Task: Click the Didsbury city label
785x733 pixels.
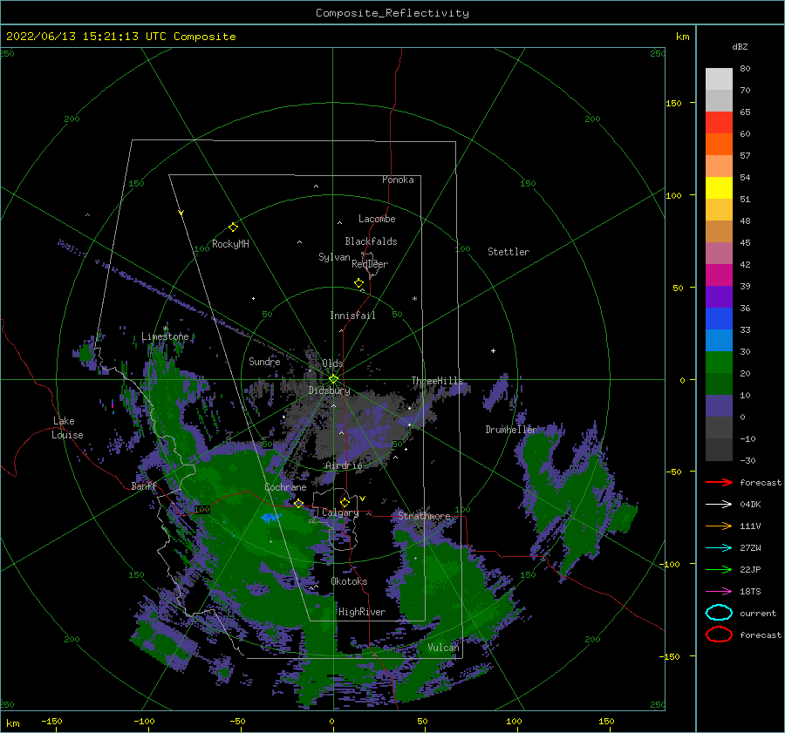Action: (329, 390)
